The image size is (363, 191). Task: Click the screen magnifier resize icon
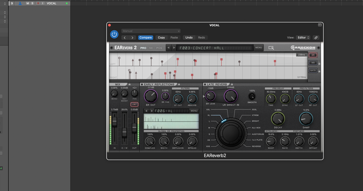point(271,48)
